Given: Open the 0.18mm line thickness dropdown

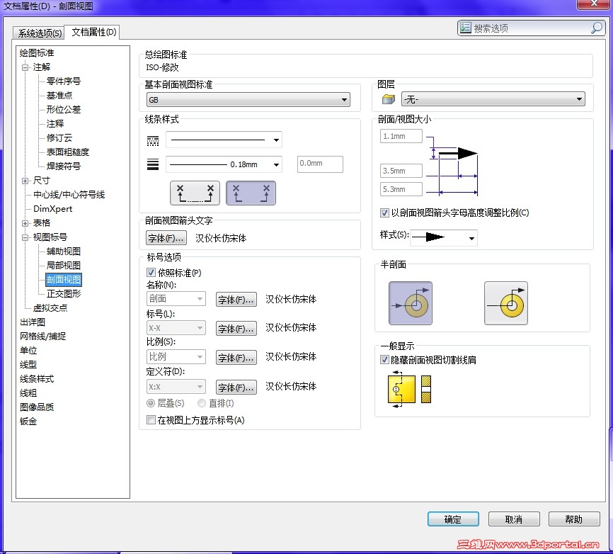Looking at the screenshot, I should (x=224, y=164).
